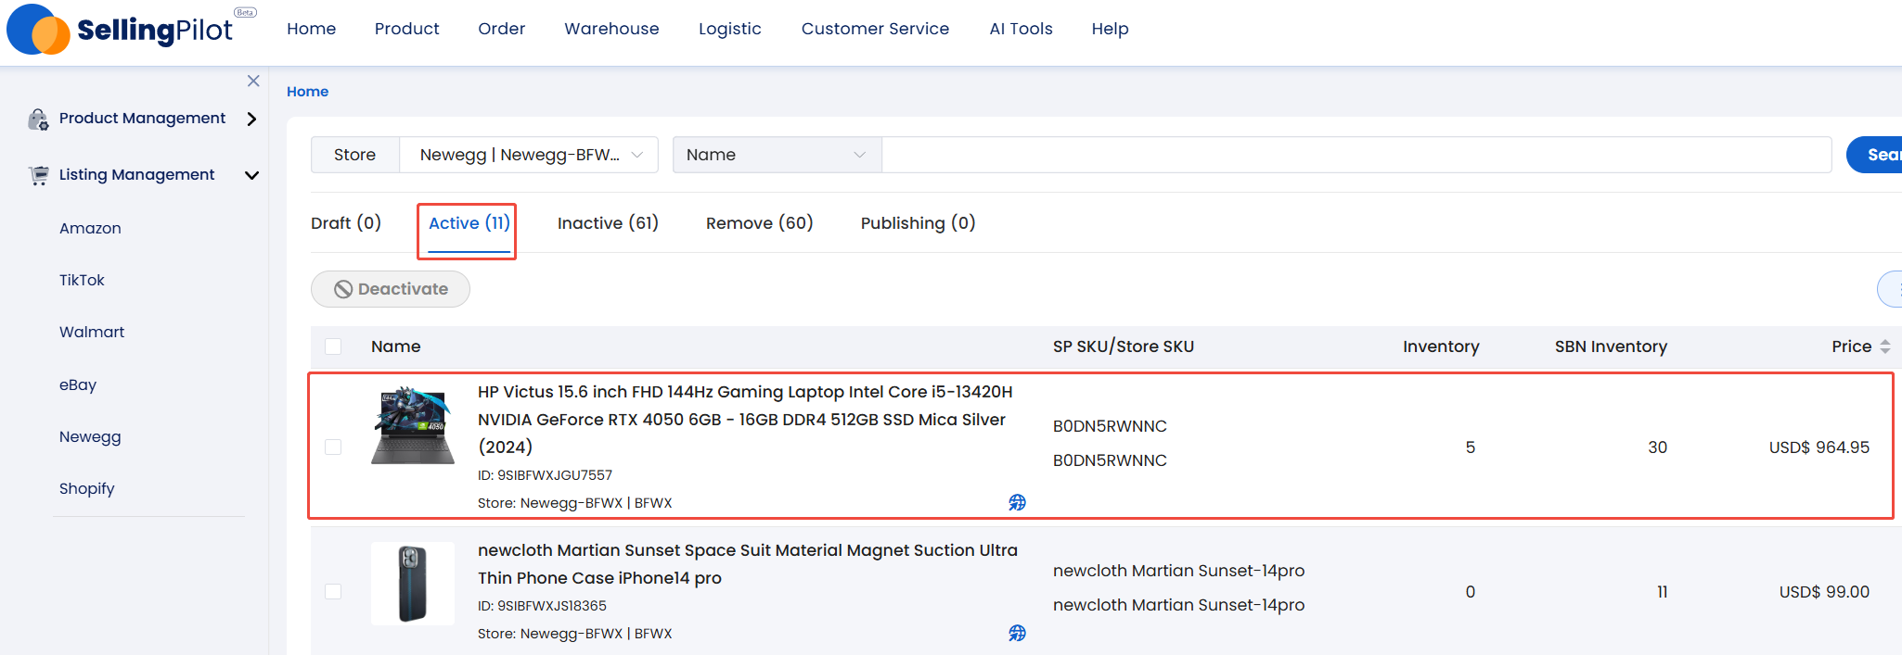Image resolution: width=1902 pixels, height=655 pixels.
Task: Switch to the Inactive (61) tab
Action: [608, 223]
